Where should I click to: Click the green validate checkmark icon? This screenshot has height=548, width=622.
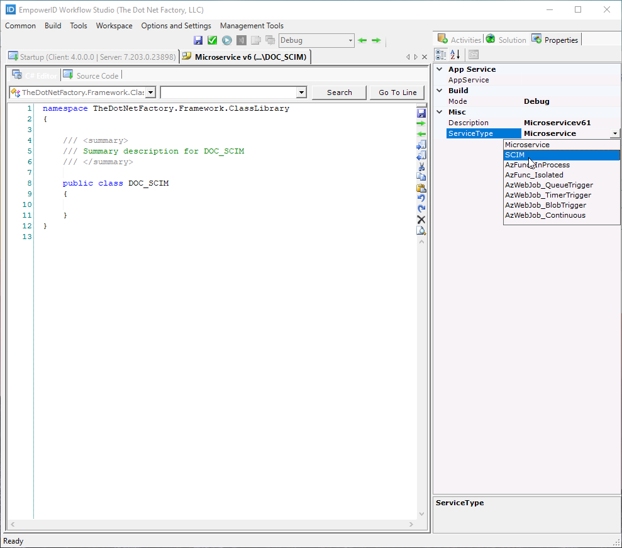point(212,40)
